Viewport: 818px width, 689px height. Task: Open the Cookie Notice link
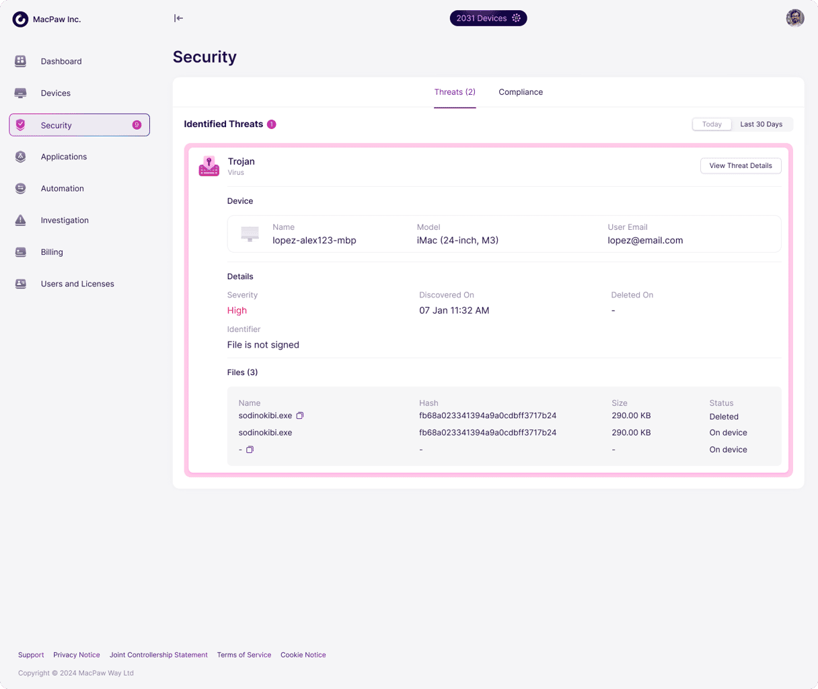point(303,655)
